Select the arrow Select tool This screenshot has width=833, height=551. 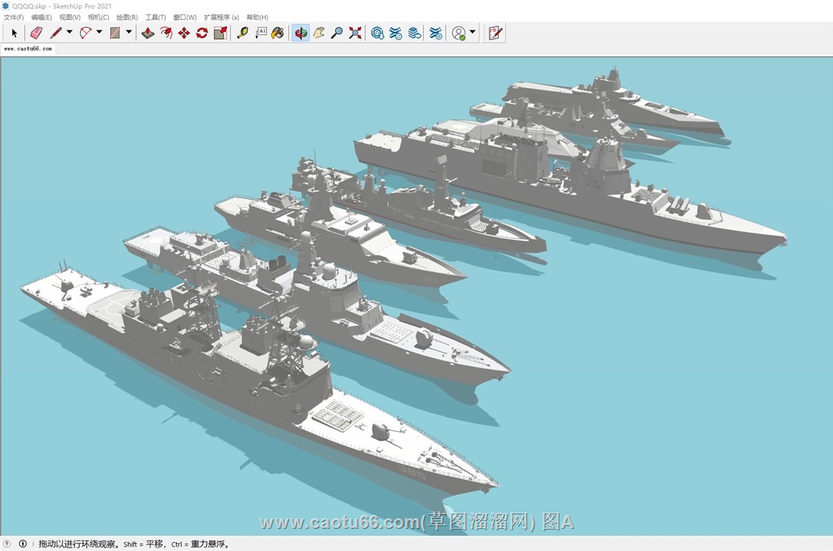point(14,33)
